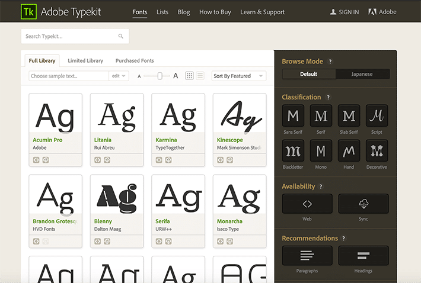Toggle Blackletter classification filter

coord(293,150)
